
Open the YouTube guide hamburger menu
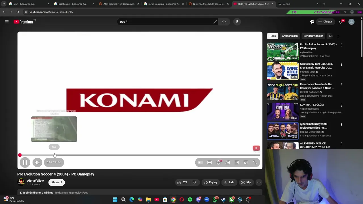pos(7,22)
